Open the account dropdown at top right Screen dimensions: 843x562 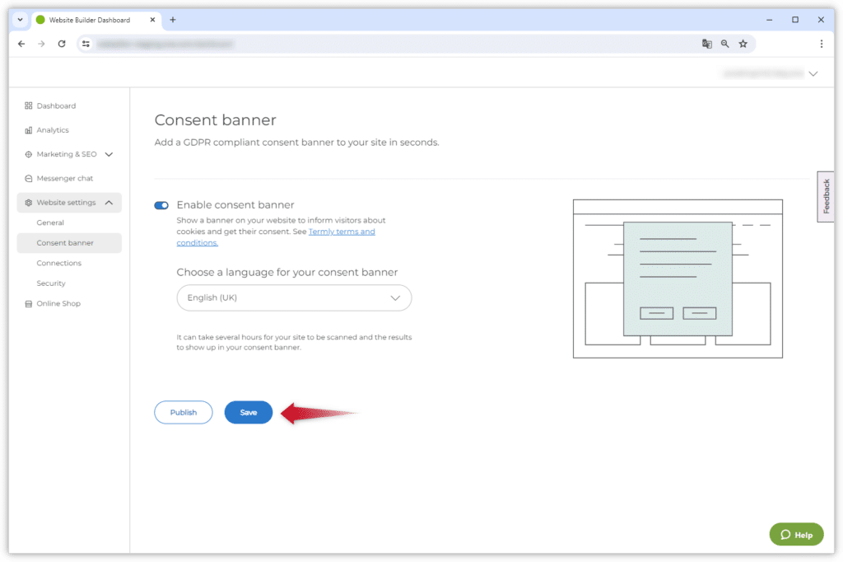click(x=813, y=73)
